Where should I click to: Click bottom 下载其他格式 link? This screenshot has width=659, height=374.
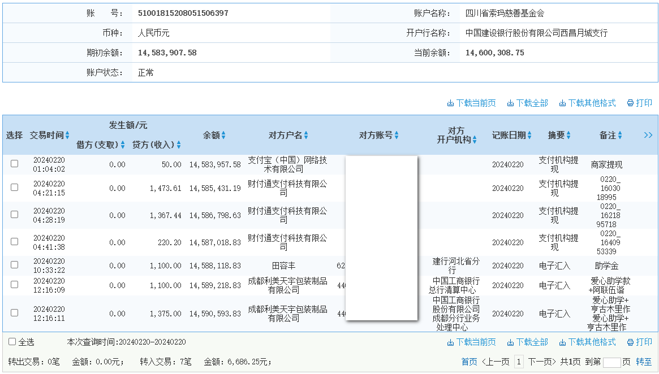[x=587, y=342]
